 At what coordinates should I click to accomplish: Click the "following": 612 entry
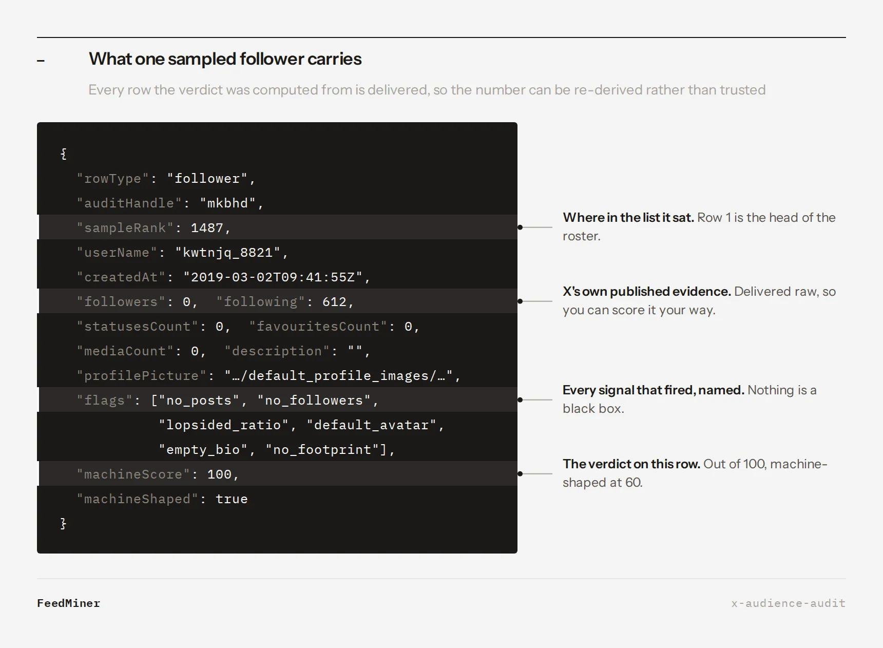(x=285, y=301)
